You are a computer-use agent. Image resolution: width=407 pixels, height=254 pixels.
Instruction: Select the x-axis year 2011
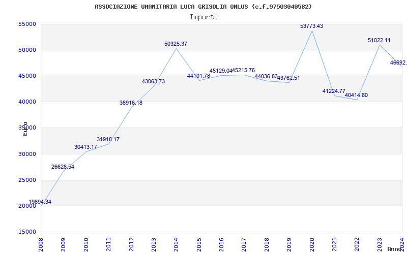[108, 244]
